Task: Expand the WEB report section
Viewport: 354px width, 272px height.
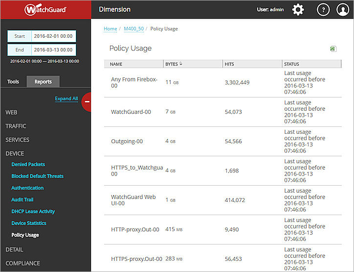Action: tap(11, 112)
